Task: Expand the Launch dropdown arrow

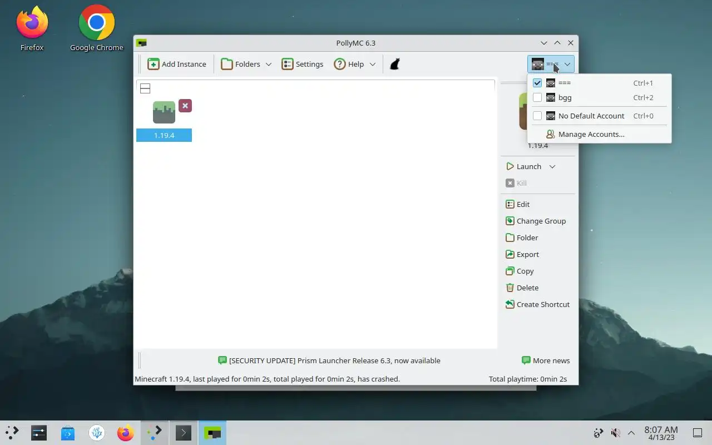Action: (x=552, y=166)
